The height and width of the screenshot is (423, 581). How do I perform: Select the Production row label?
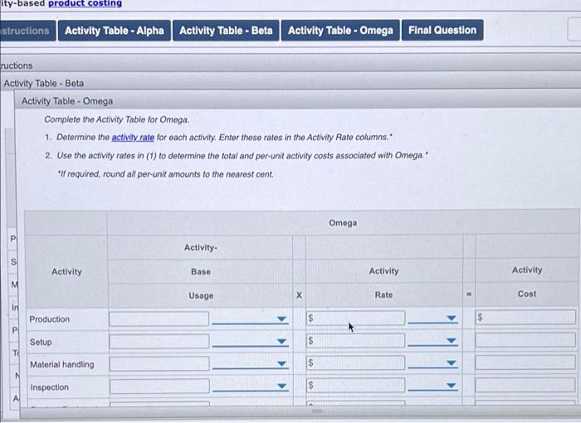(x=49, y=319)
